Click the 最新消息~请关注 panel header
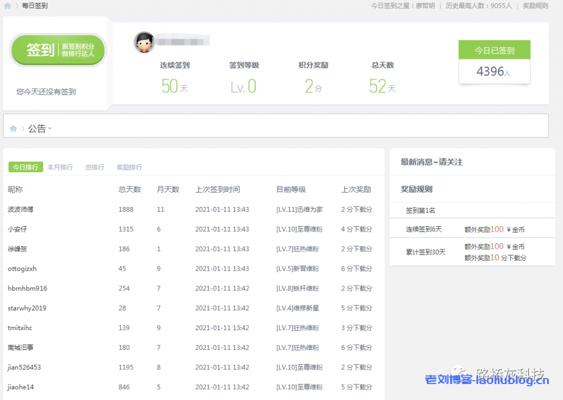Screen dimensions: 563x400 coord(432,162)
